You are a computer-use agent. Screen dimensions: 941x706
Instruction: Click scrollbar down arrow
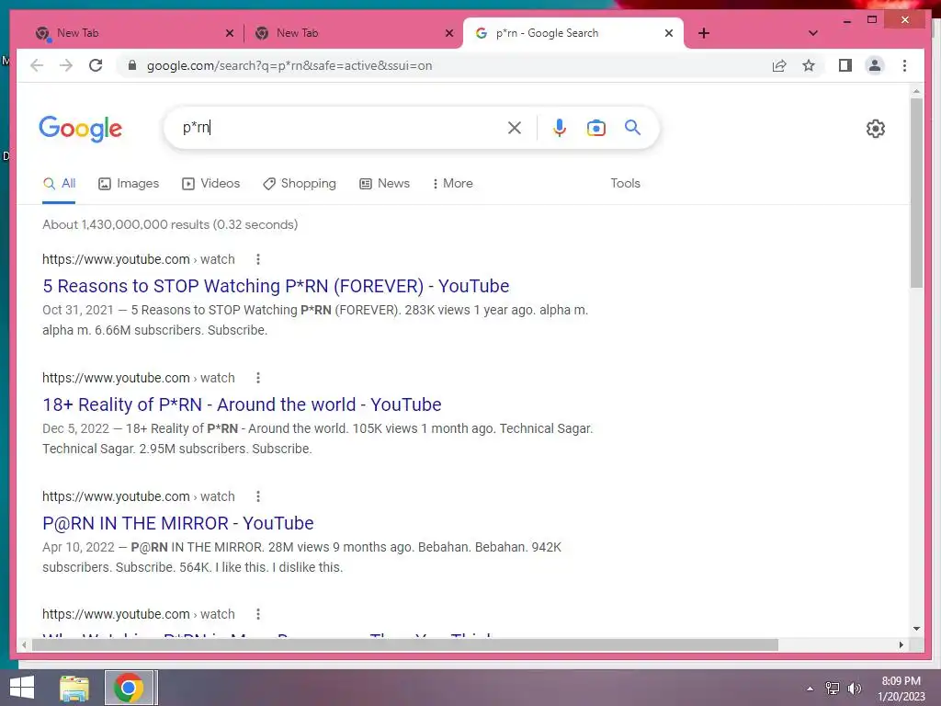pyautogui.click(x=916, y=629)
